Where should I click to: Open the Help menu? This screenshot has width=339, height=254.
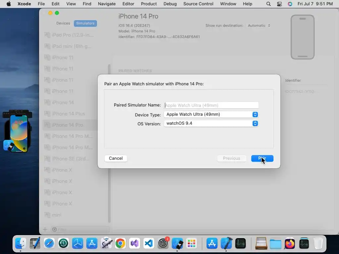point(247,4)
